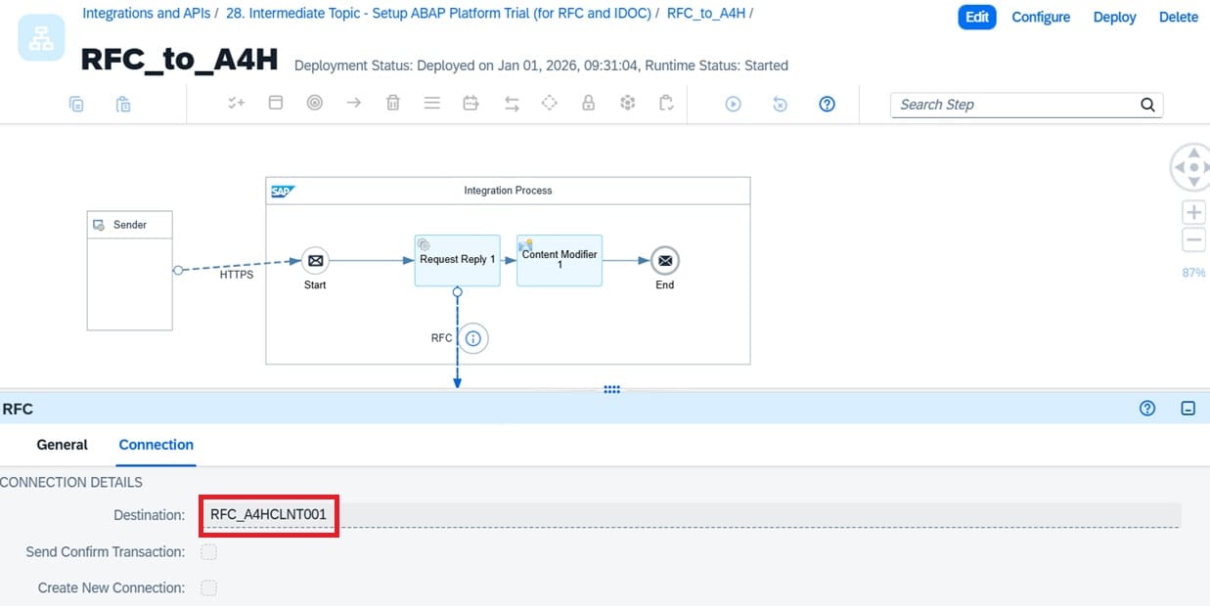Screen dimensions: 1210x606
Task: Click the play simulation icon
Action: [733, 105]
